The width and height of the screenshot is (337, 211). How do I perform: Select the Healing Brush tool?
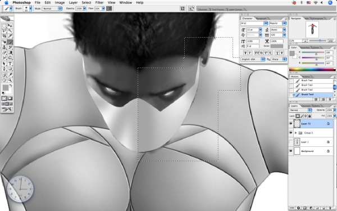tap(4, 42)
